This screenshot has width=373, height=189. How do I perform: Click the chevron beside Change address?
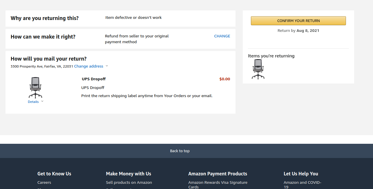(107, 66)
